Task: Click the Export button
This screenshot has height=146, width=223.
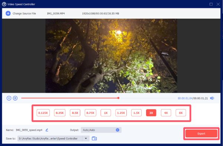Action: pos(201,134)
